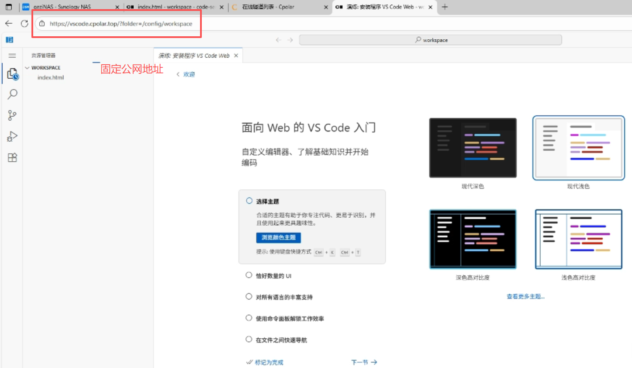Select the 恰好数量的 UI radio step
This screenshot has width=632, height=368.
[249, 275]
